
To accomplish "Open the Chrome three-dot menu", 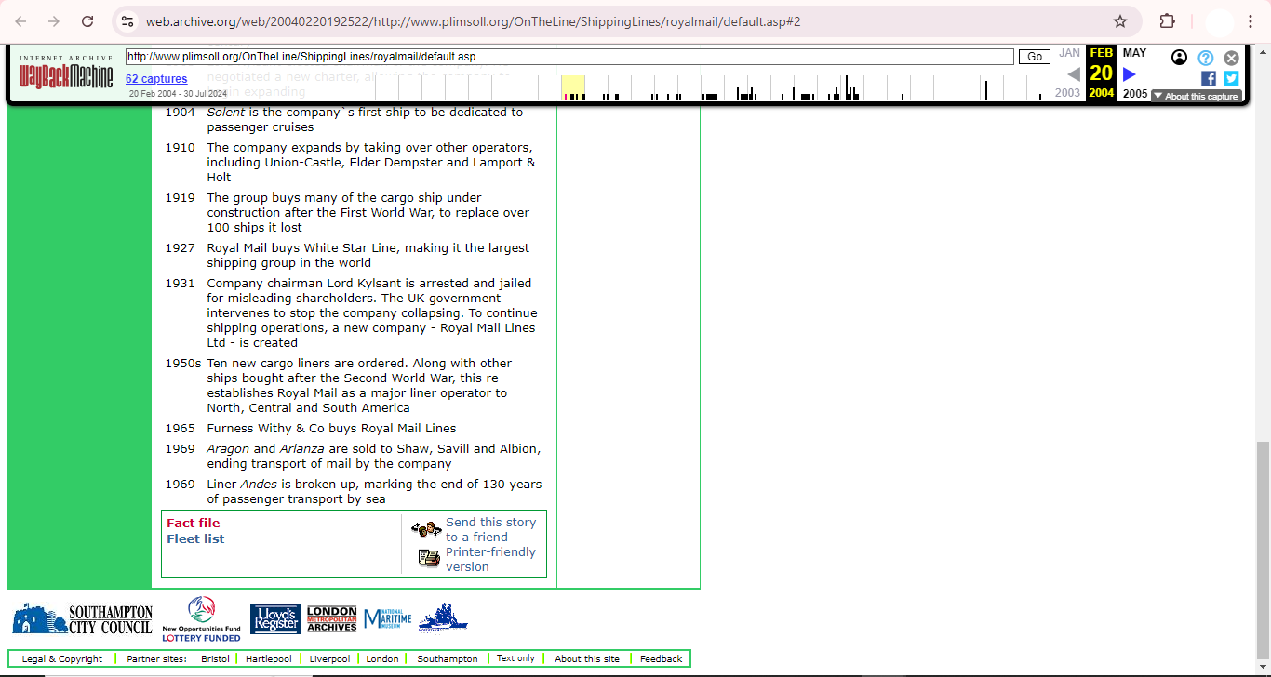I will (x=1251, y=21).
